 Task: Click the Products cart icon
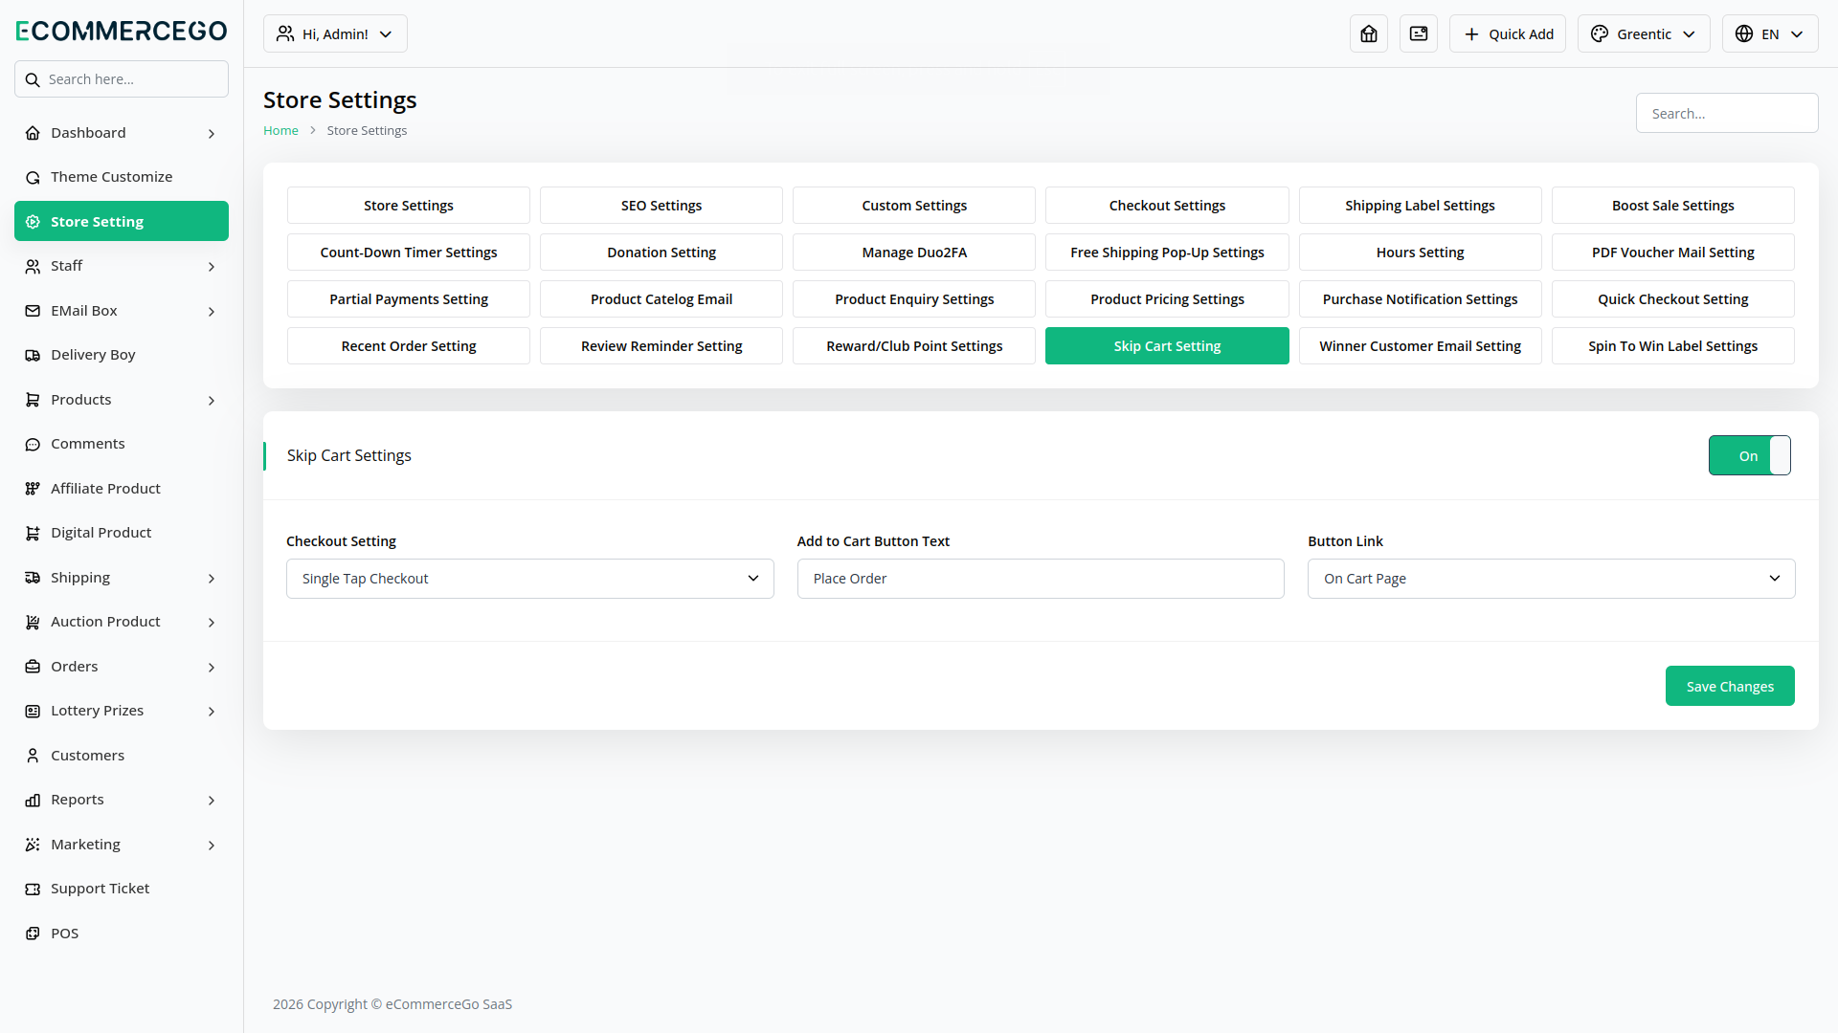tap(33, 400)
